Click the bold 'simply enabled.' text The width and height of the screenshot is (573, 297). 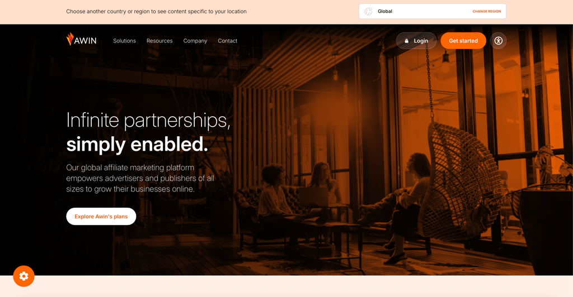click(137, 144)
